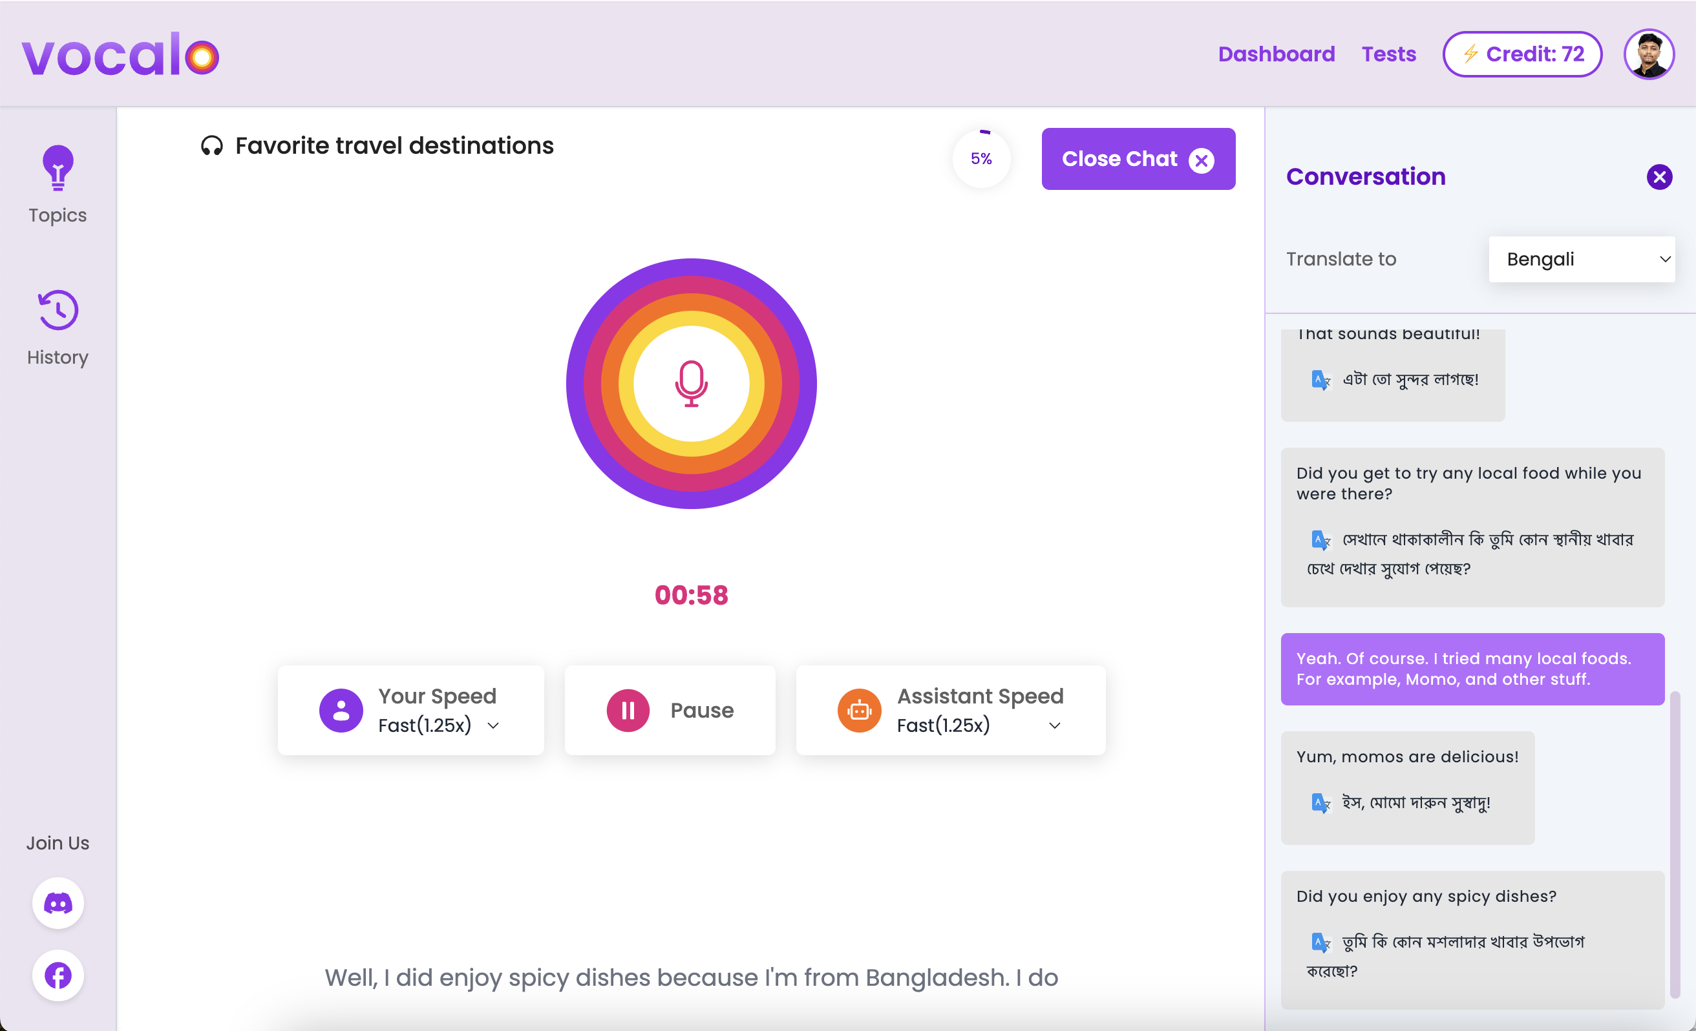This screenshot has width=1696, height=1031.
Task: Click the Assistant Speed robot icon
Action: click(x=859, y=711)
